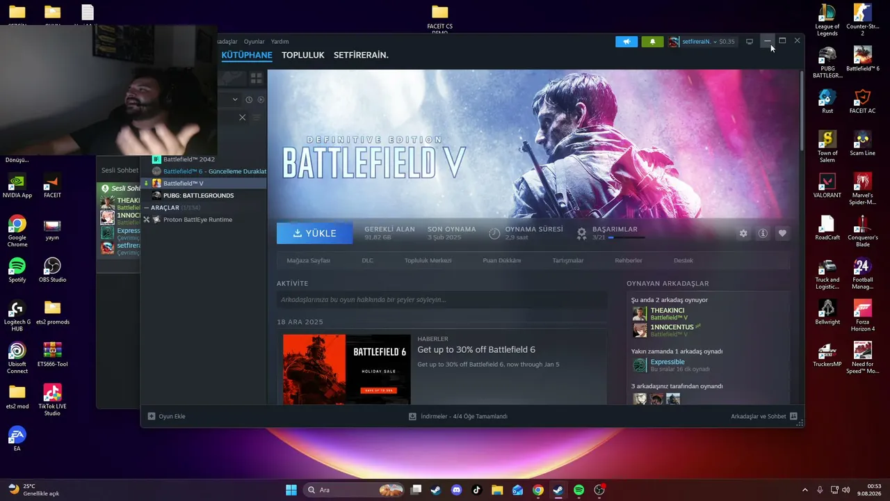
Task: Open the DLC link
Action: point(367,260)
